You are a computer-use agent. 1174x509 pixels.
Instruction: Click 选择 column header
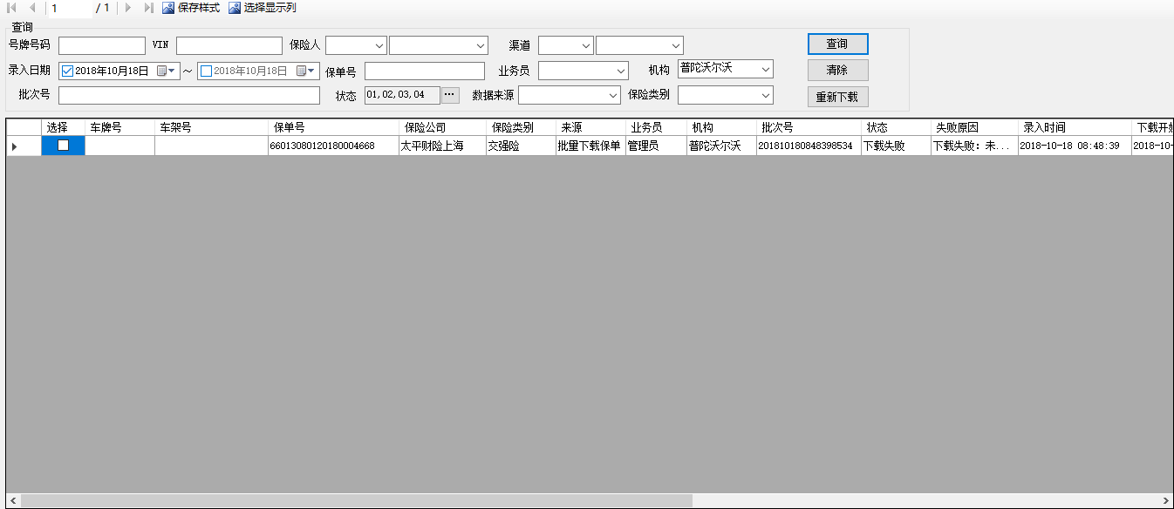(64, 127)
